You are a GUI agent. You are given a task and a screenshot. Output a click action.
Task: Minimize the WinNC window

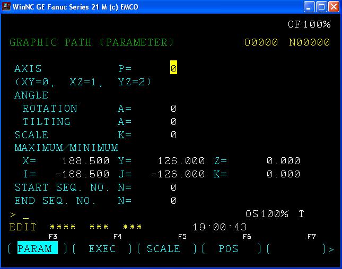pos(309,7)
